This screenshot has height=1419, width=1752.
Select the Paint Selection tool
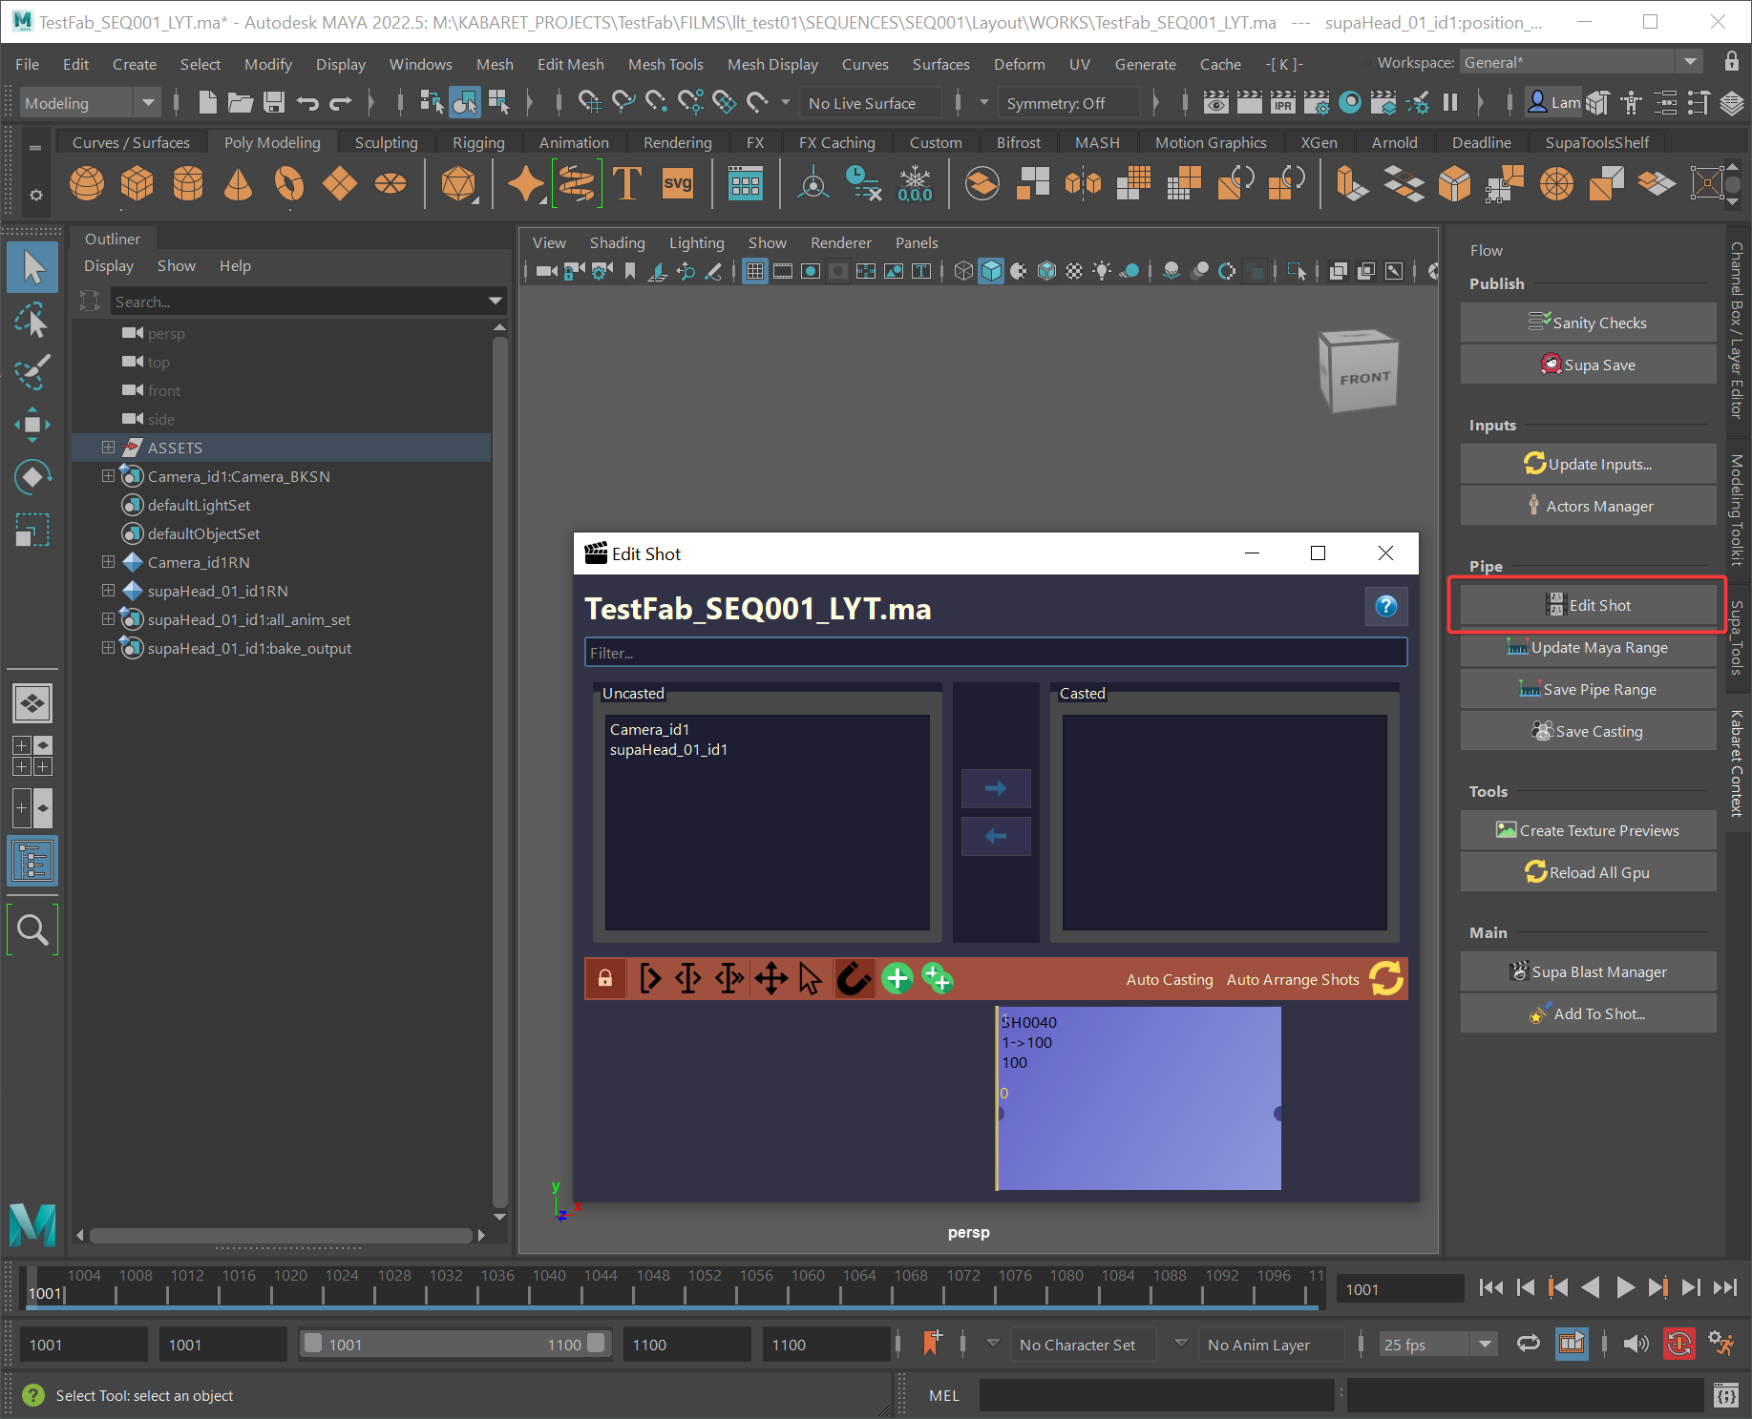[32, 372]
